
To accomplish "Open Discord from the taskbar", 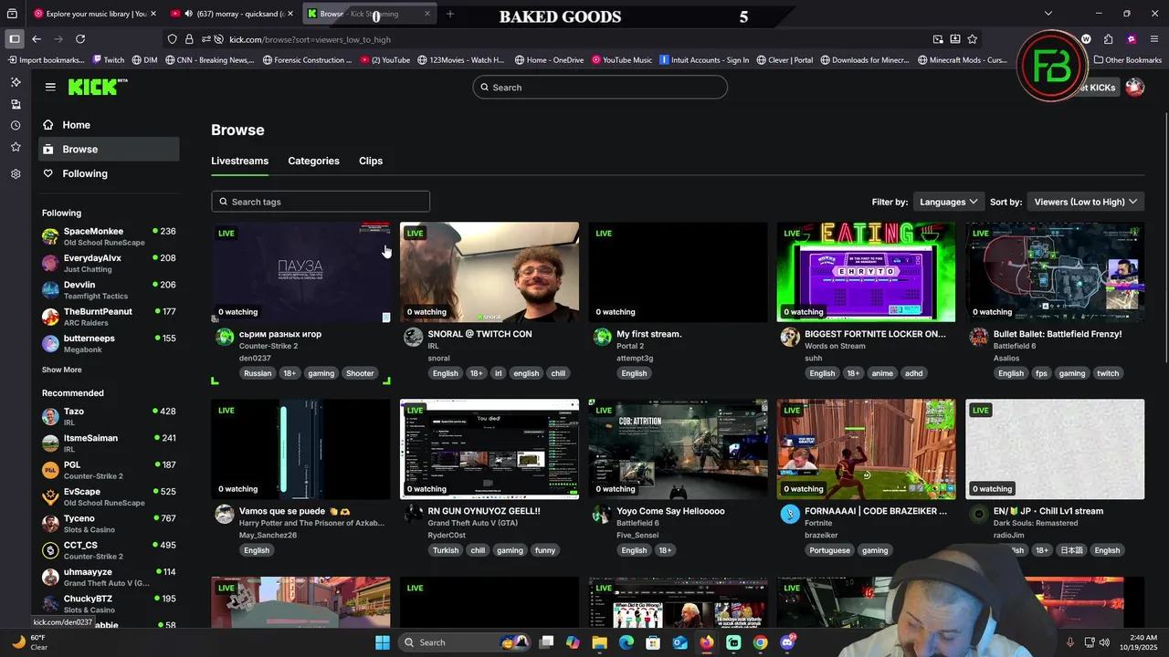I will [787, 642].
